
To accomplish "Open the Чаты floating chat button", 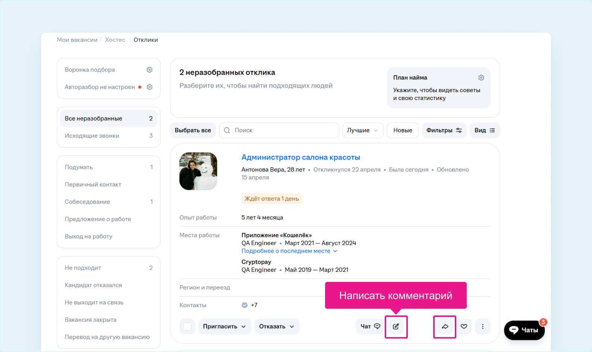I will [524, 330].
